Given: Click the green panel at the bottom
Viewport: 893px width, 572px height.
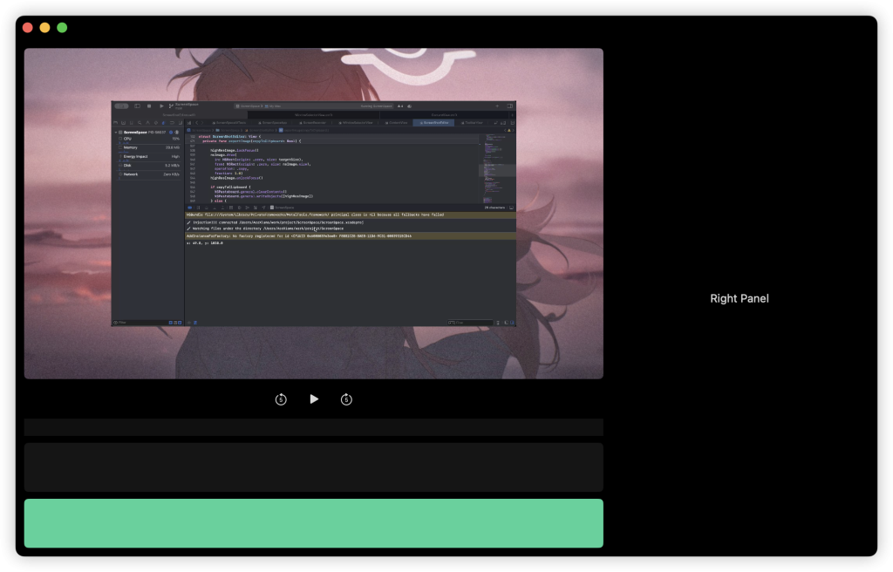Looking at the screenshot, I should 313,523.
